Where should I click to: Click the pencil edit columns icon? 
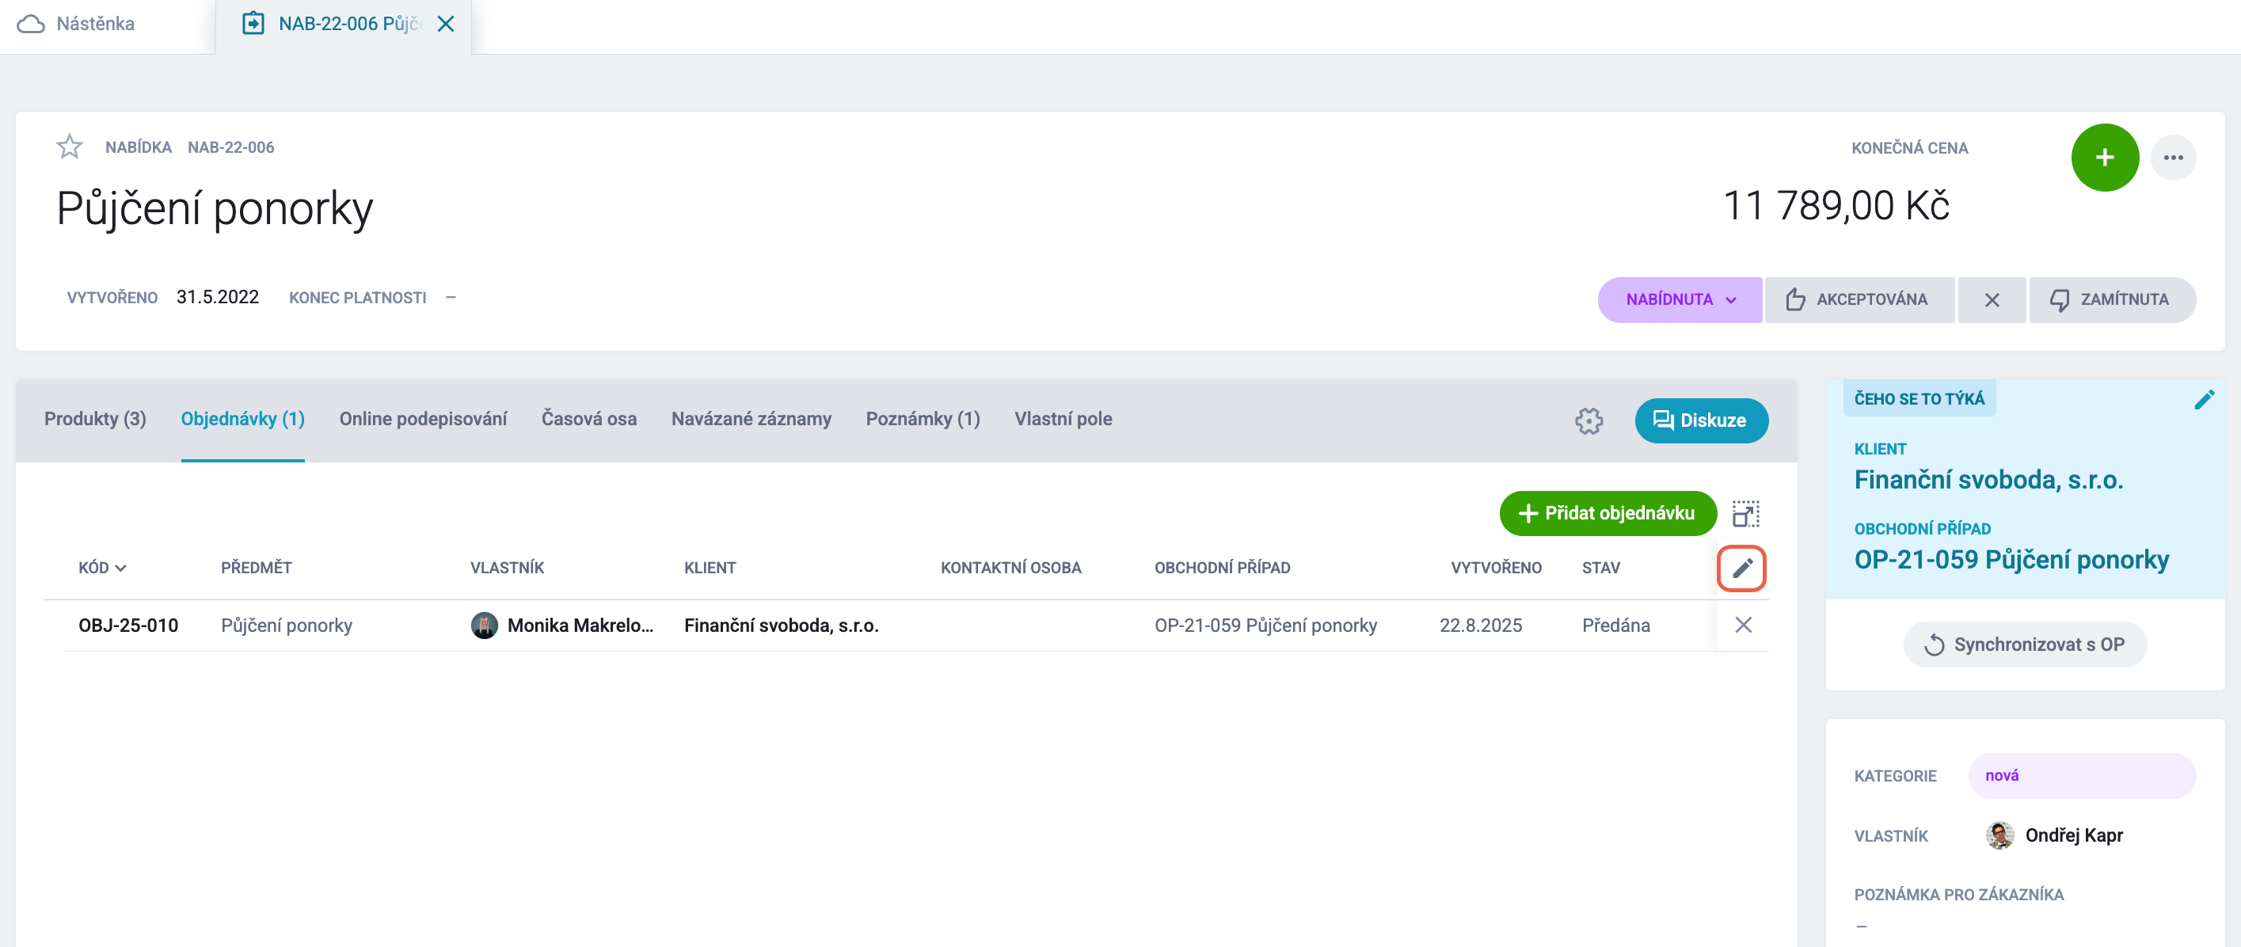point(1741,568)
